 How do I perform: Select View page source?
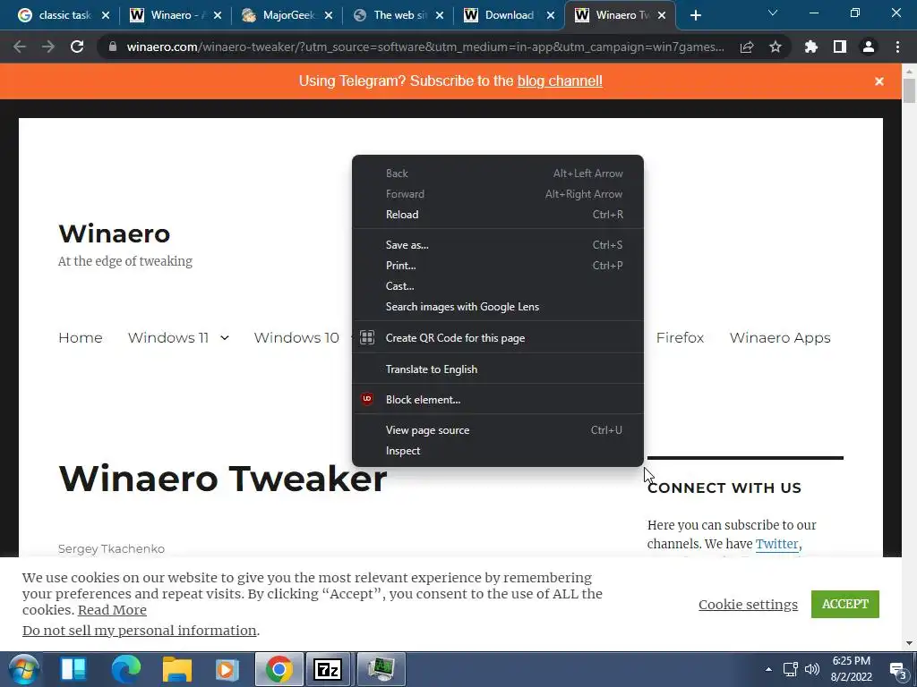(498, 430)
